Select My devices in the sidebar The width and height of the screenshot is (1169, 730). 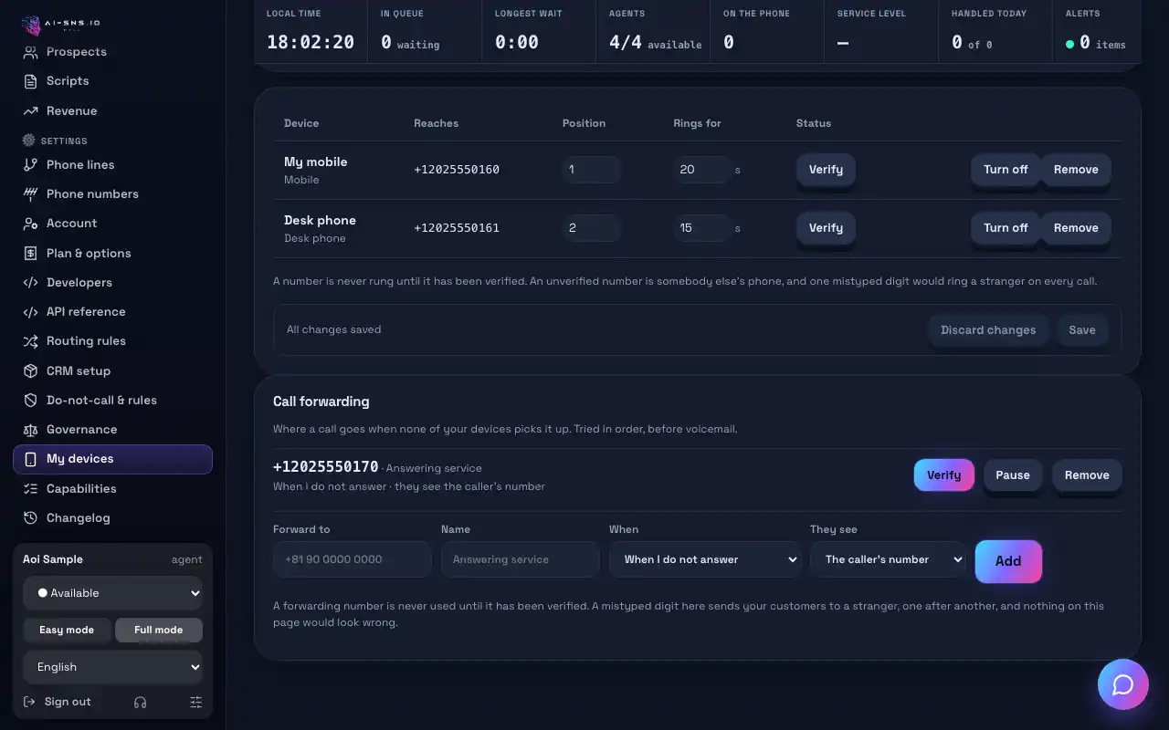(113, 459)
